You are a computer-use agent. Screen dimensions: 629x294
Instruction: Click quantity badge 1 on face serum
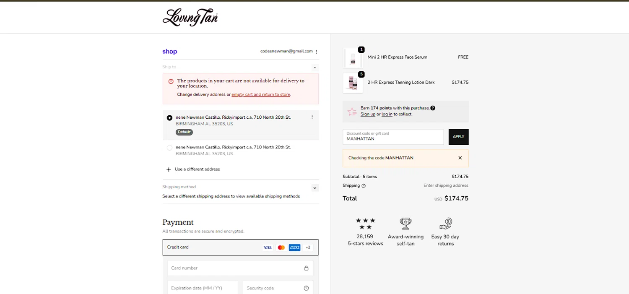361,49
